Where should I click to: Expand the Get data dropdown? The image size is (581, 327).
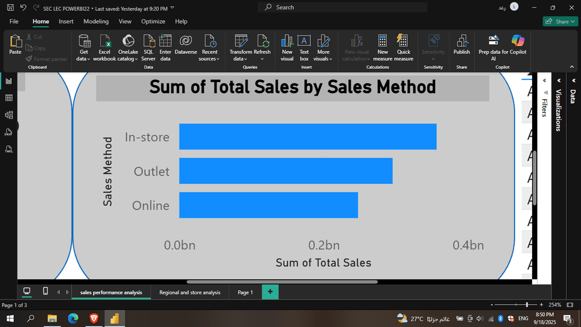tap(83, 58)
